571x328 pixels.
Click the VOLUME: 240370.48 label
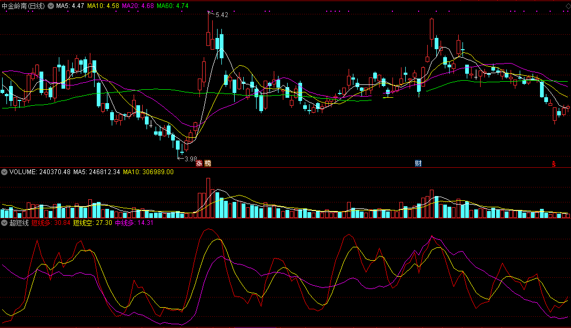click(x=40, y=172)
